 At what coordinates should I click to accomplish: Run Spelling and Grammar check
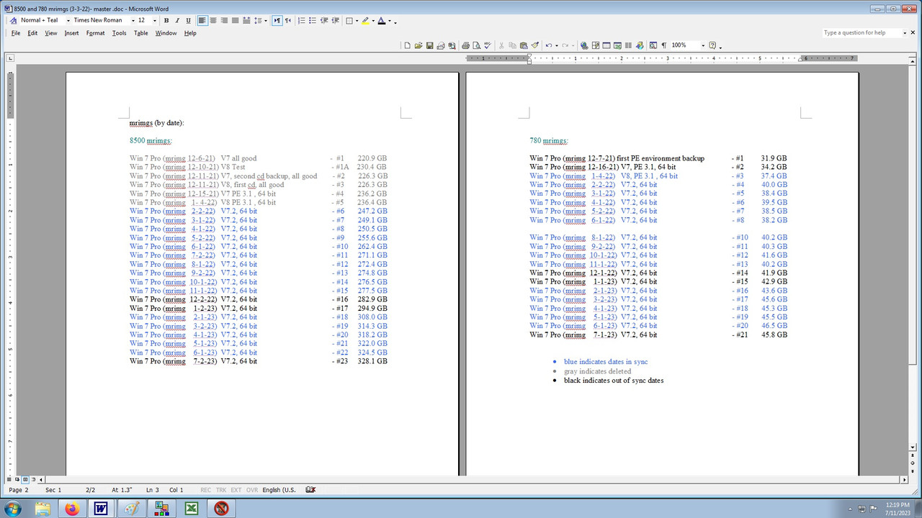click(x=487, y=45)
